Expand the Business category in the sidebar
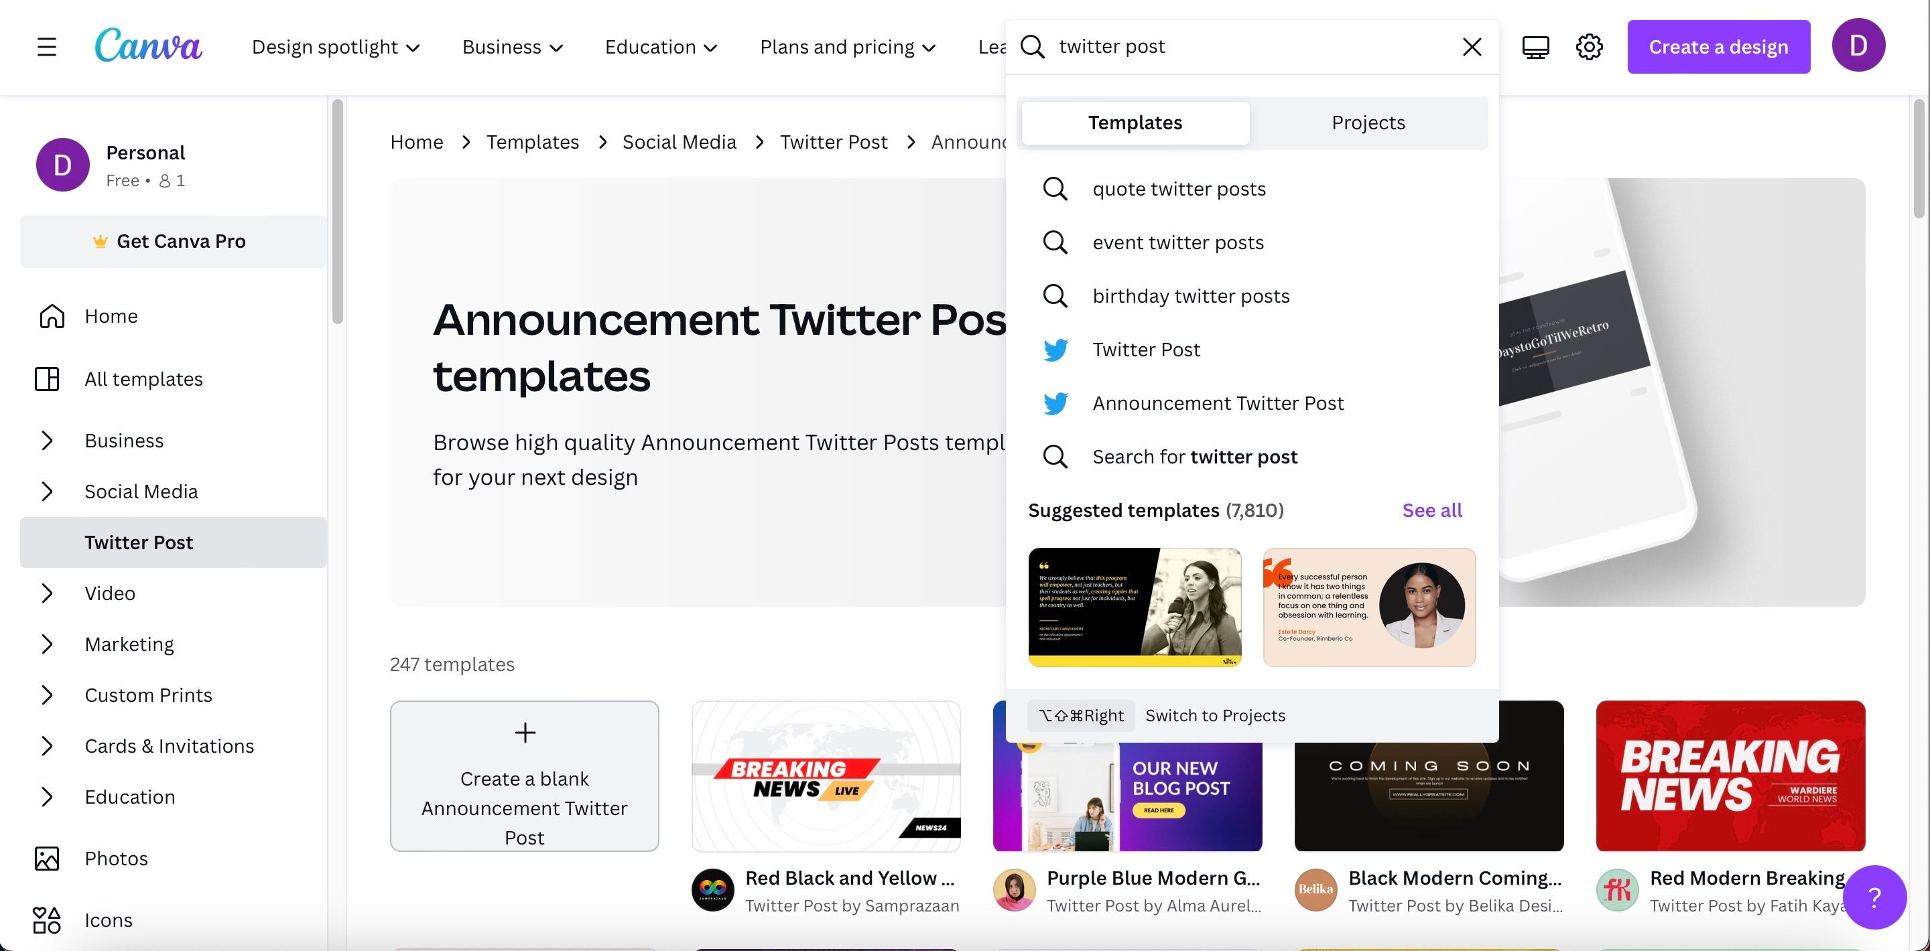Viewport: 1930px width, 951px height. click(46, 440)
